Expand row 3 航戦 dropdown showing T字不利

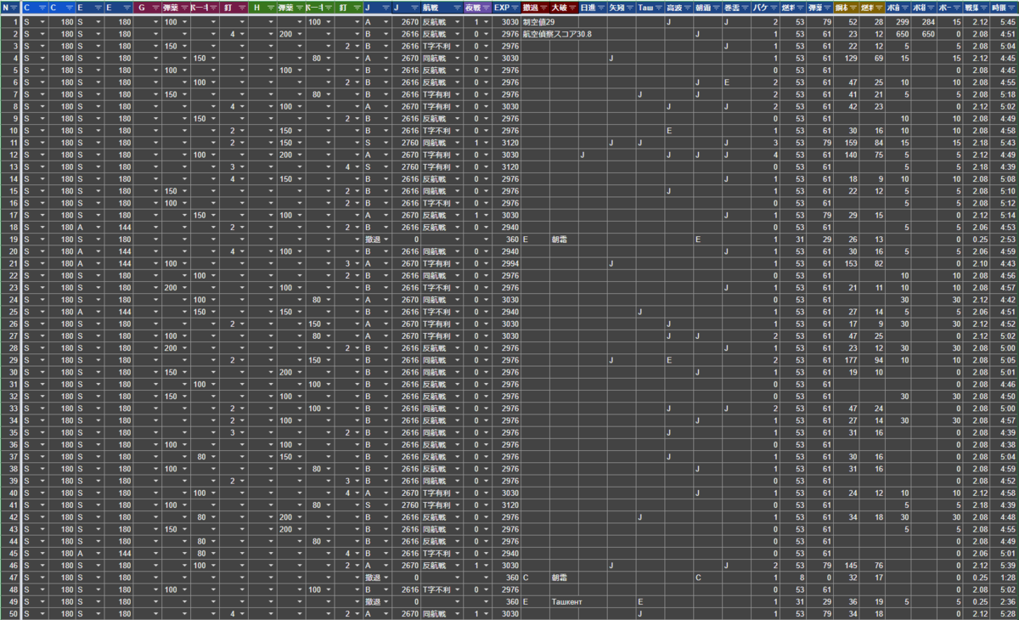(x=458, y=46)
